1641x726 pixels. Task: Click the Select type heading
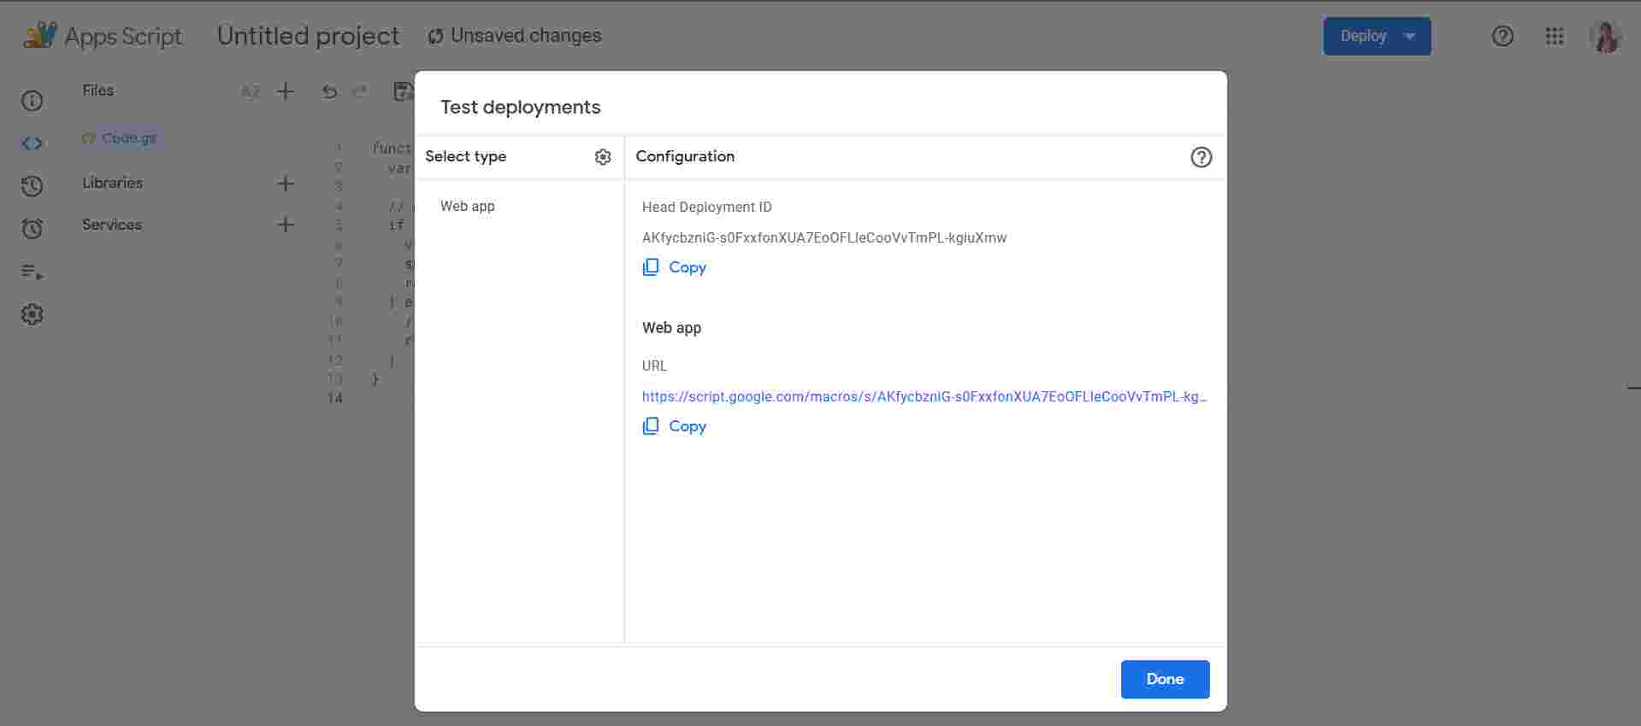466,156
